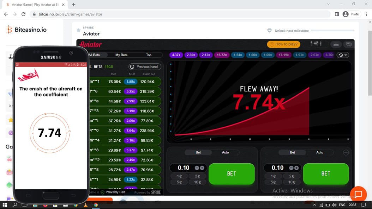The height and width of the screenshot is (209, 372).
Task: Open a new browser tab with plus
Action: click(x=73, y=5)
